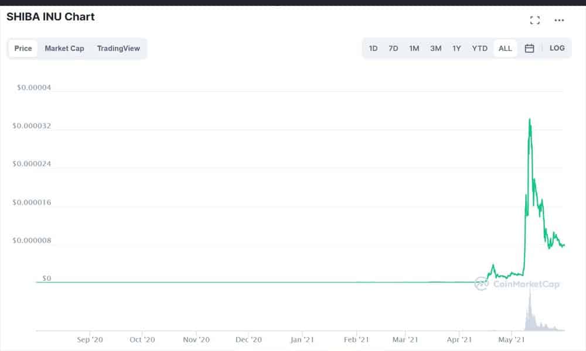Click the Sep '20 date label

tap(90, 340)
